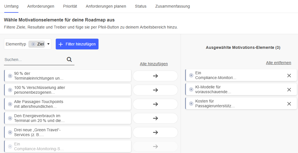Click 'Filter hinzufügen' button
Image resolution: width=298 pixels, height=153 pixels.
77,44
